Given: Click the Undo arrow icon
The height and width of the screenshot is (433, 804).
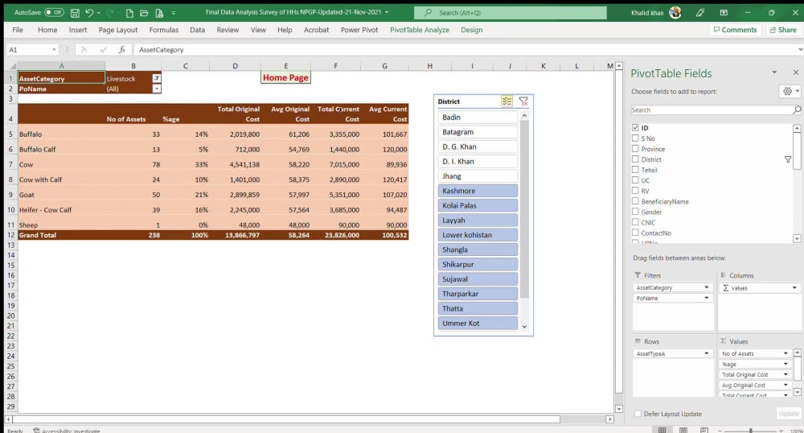Looking at the screenshot, I should click(89, 13).
